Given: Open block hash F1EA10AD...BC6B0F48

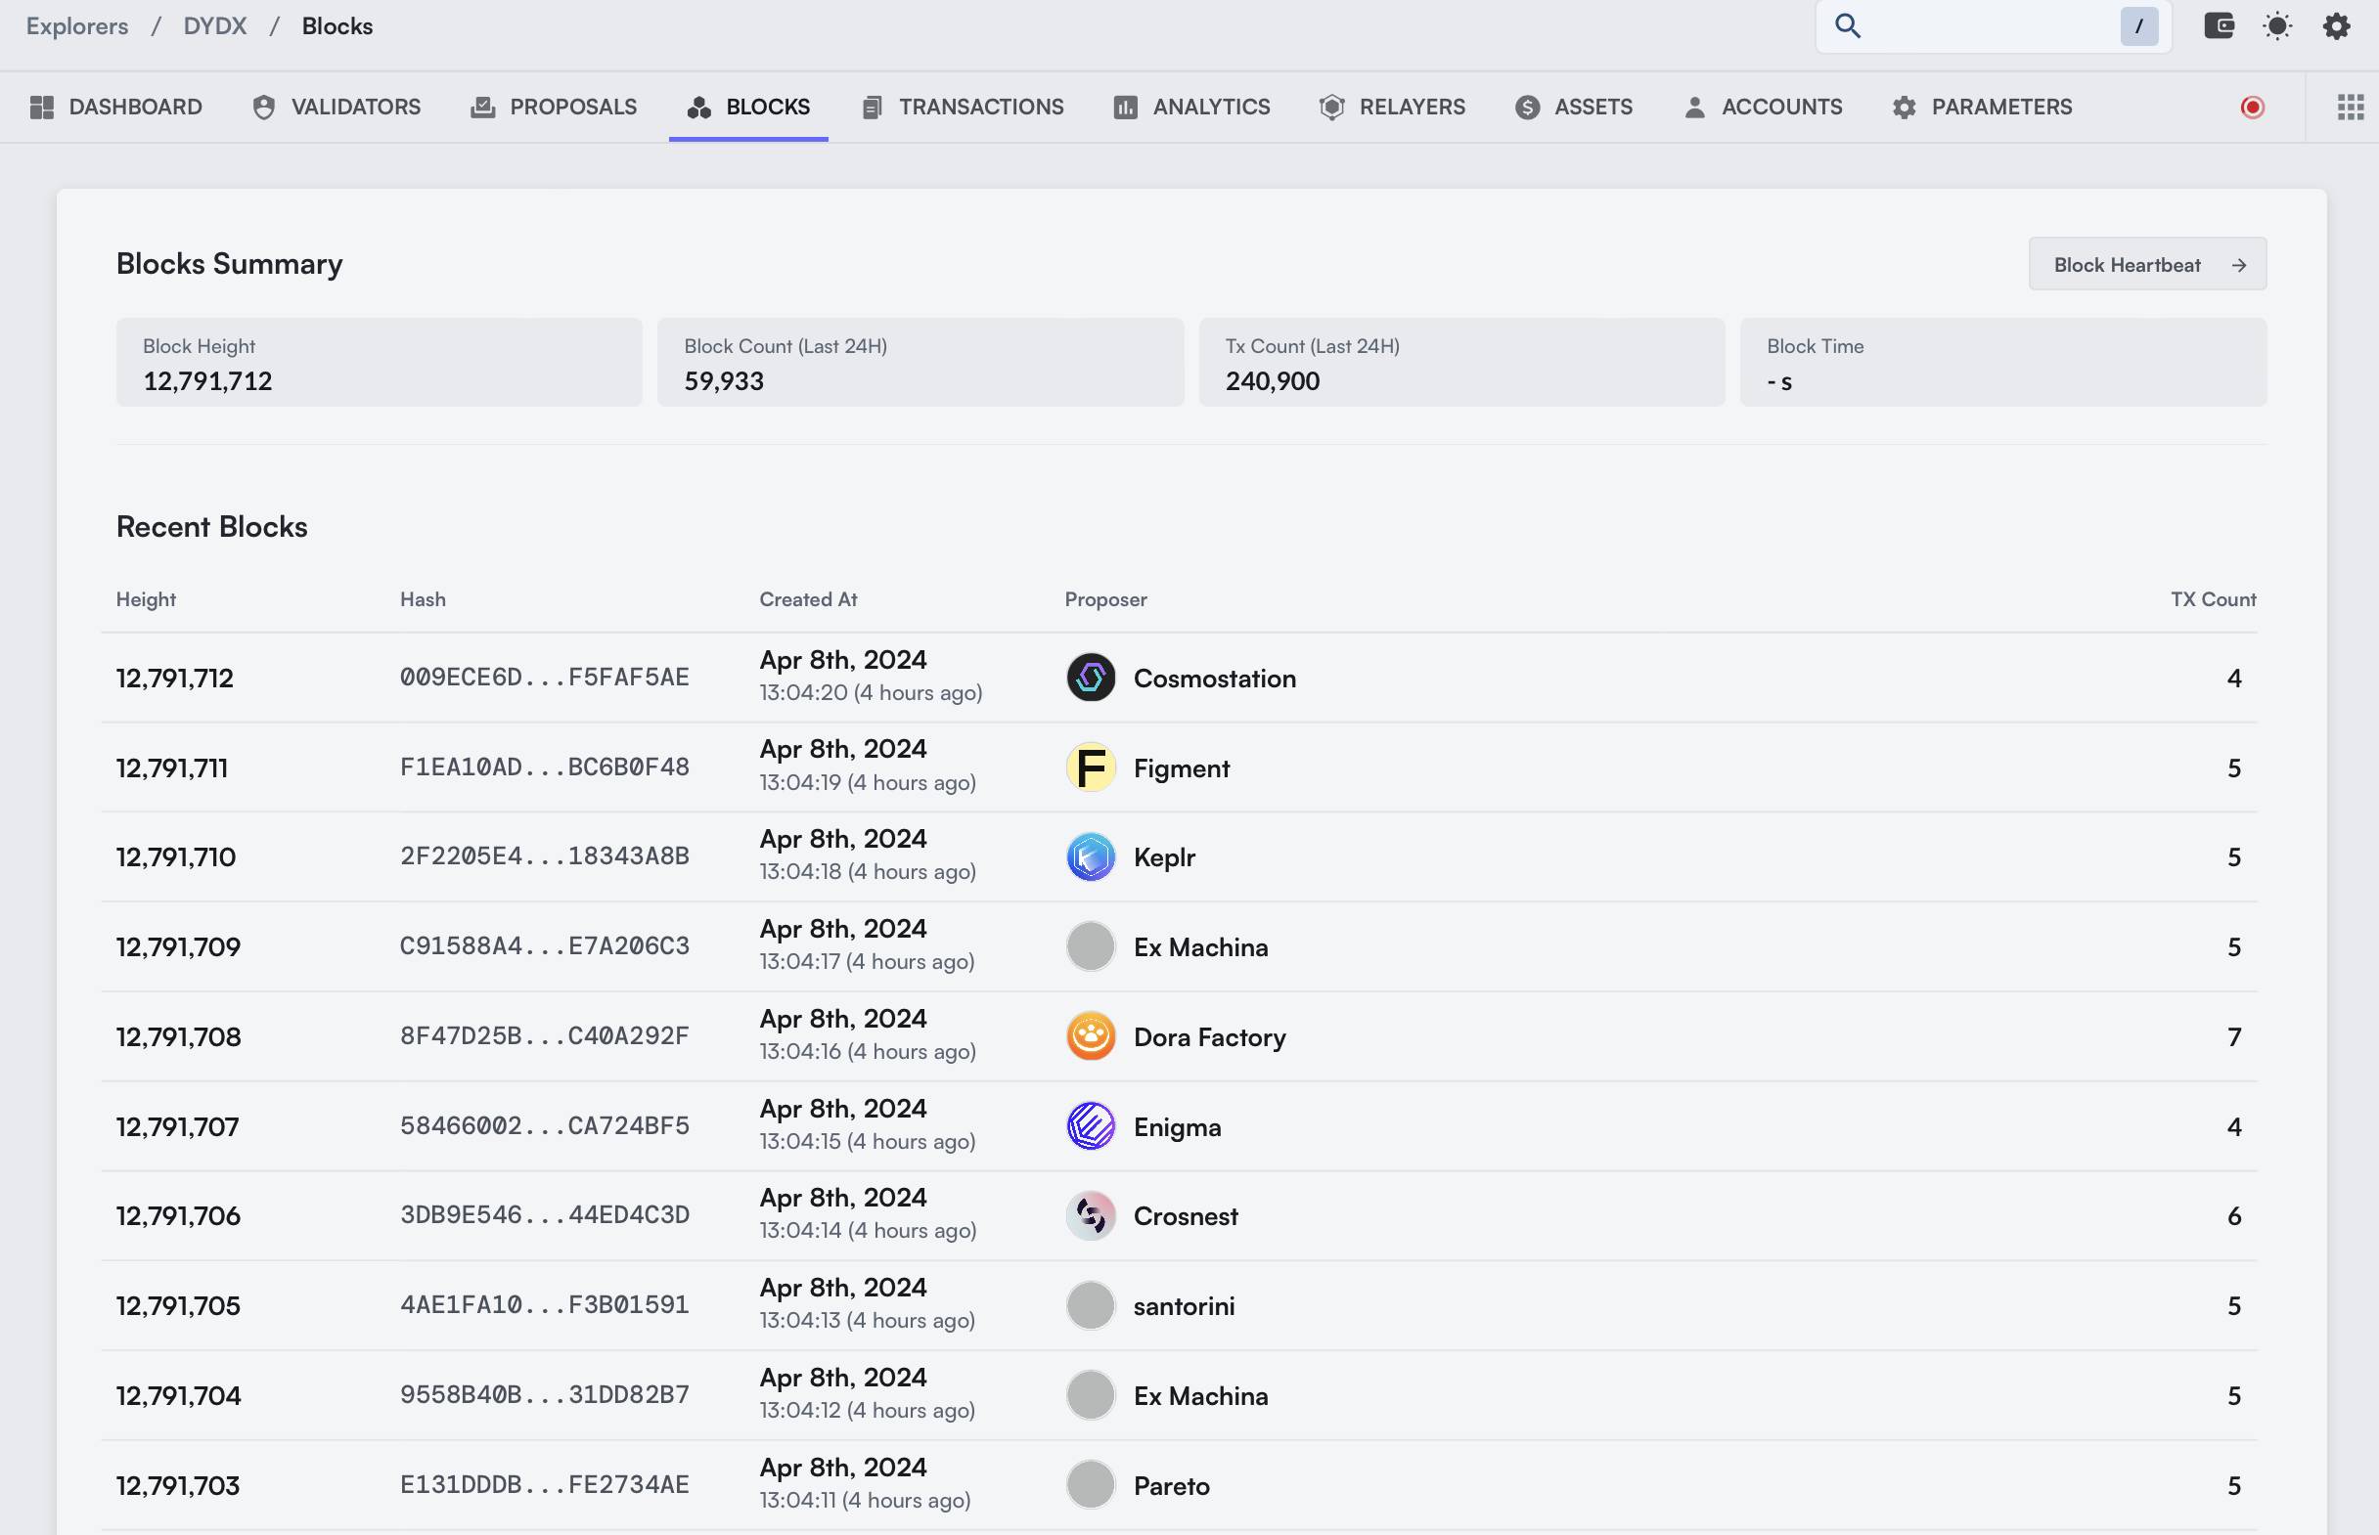Looking at the screenshot, I should [x=545, y=767].
